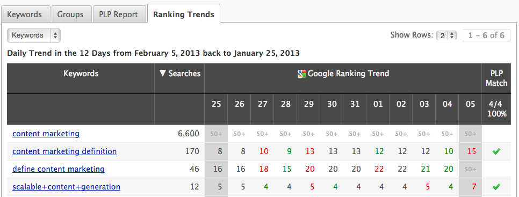Click the 1 – 6 of 6 pagination field
This screenshot has width=519, height=197.
(x=486, y=35)
